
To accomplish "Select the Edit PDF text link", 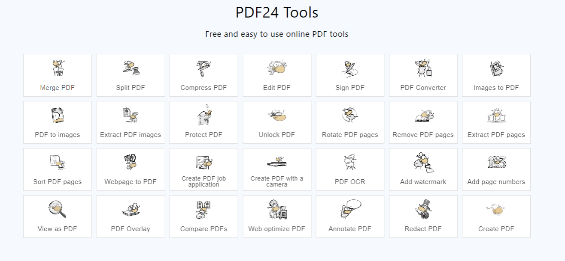I will coord(277,88).
